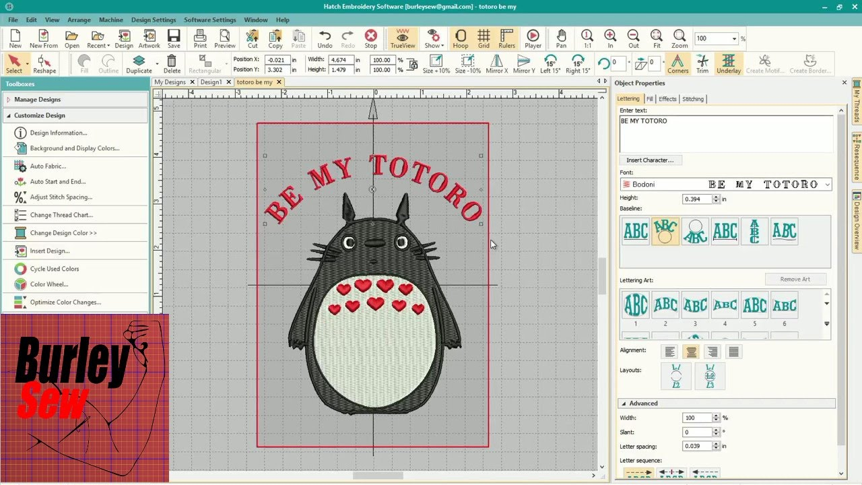The height and width of the screenshot is (485, 862).
Task: Open the Stitch Player
Action: [533, 38]
